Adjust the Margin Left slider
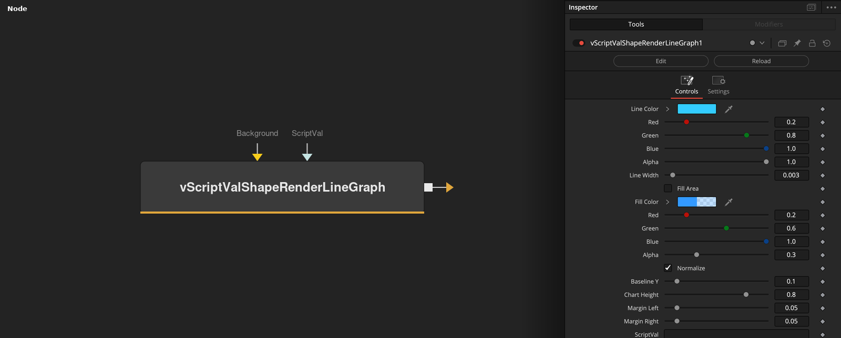 [x=677, y=308]
